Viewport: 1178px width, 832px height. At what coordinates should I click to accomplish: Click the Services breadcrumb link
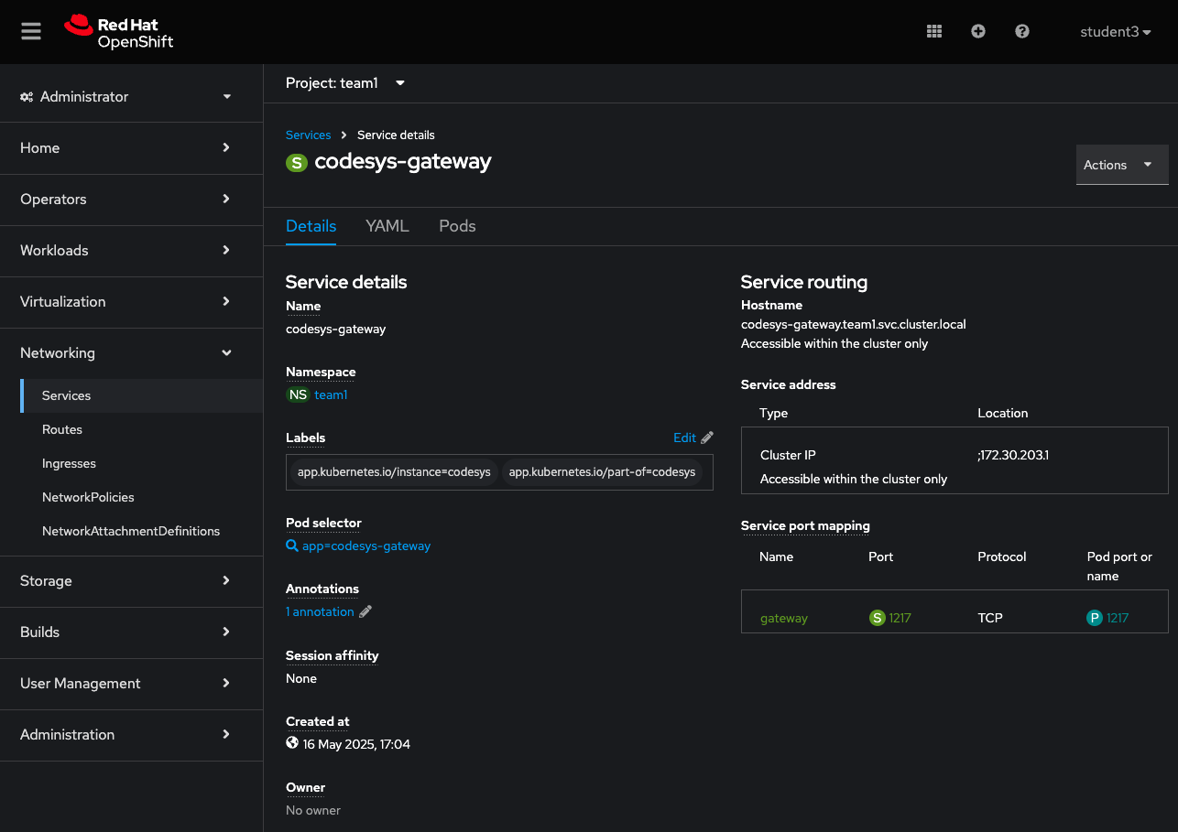(308, 135)
